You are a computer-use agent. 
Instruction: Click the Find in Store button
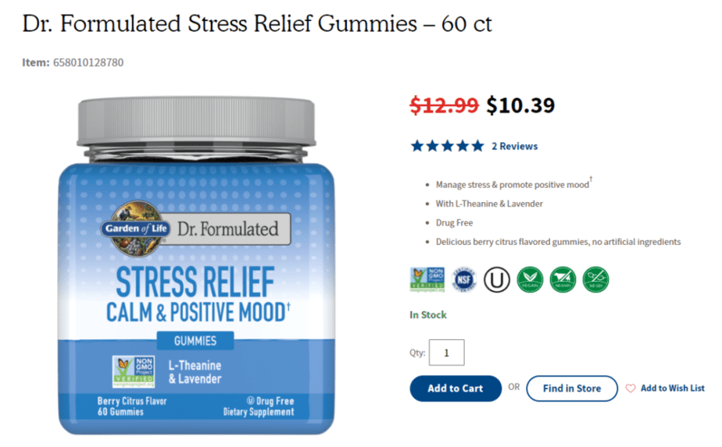click(x=572, y=388)
